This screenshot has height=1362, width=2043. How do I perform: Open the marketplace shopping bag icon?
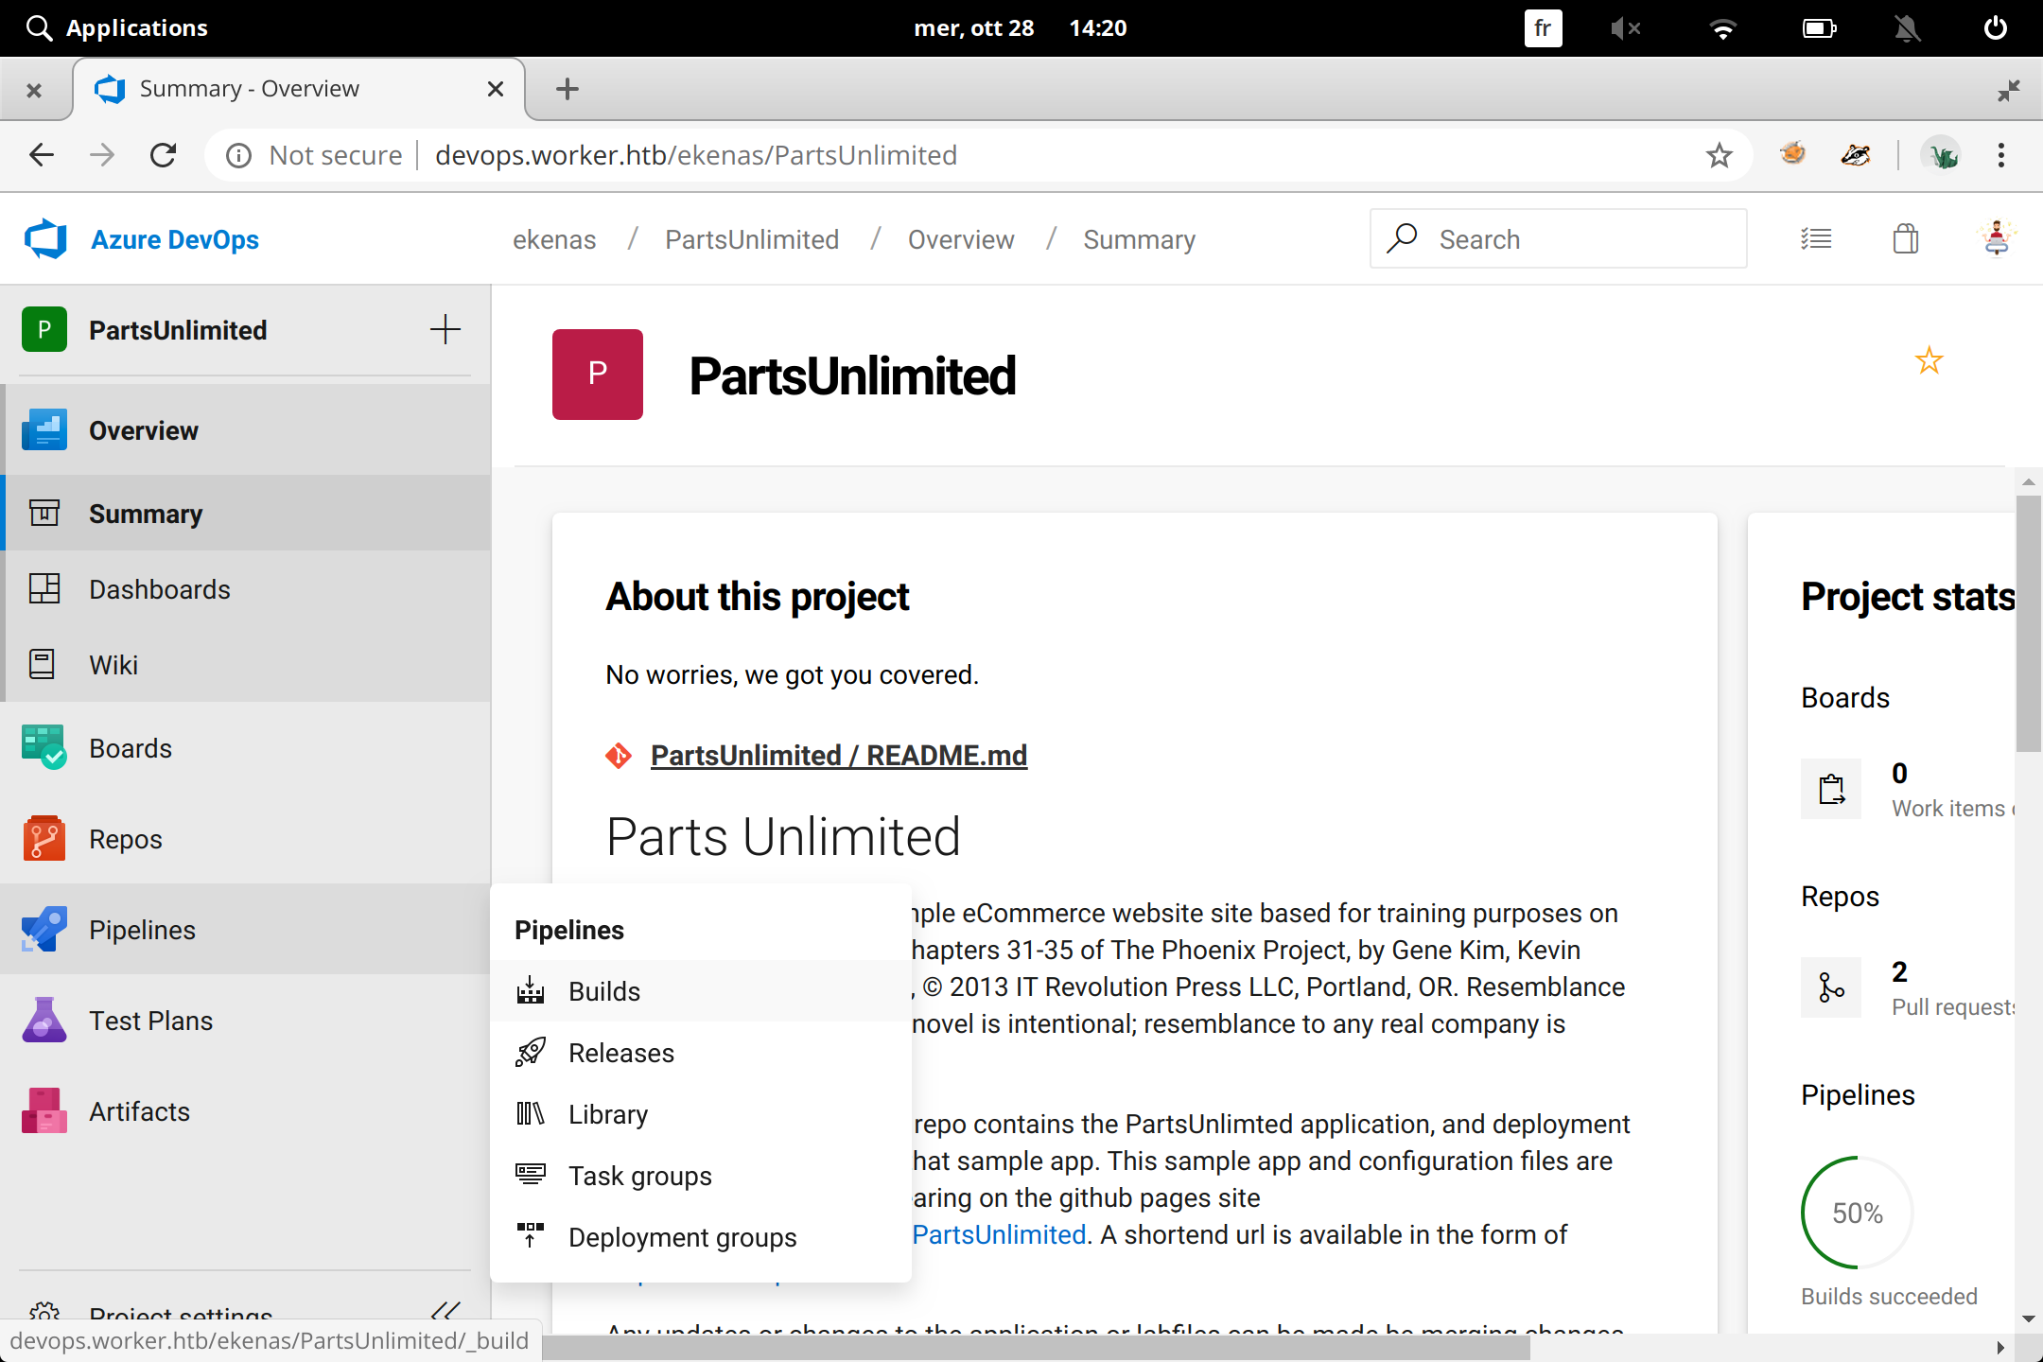pyautogui.click(x=1906, y=239)
